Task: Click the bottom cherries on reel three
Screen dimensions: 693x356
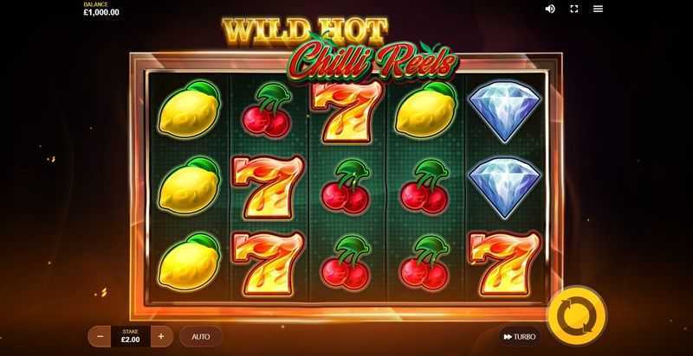Action: (x=346, y=263)
